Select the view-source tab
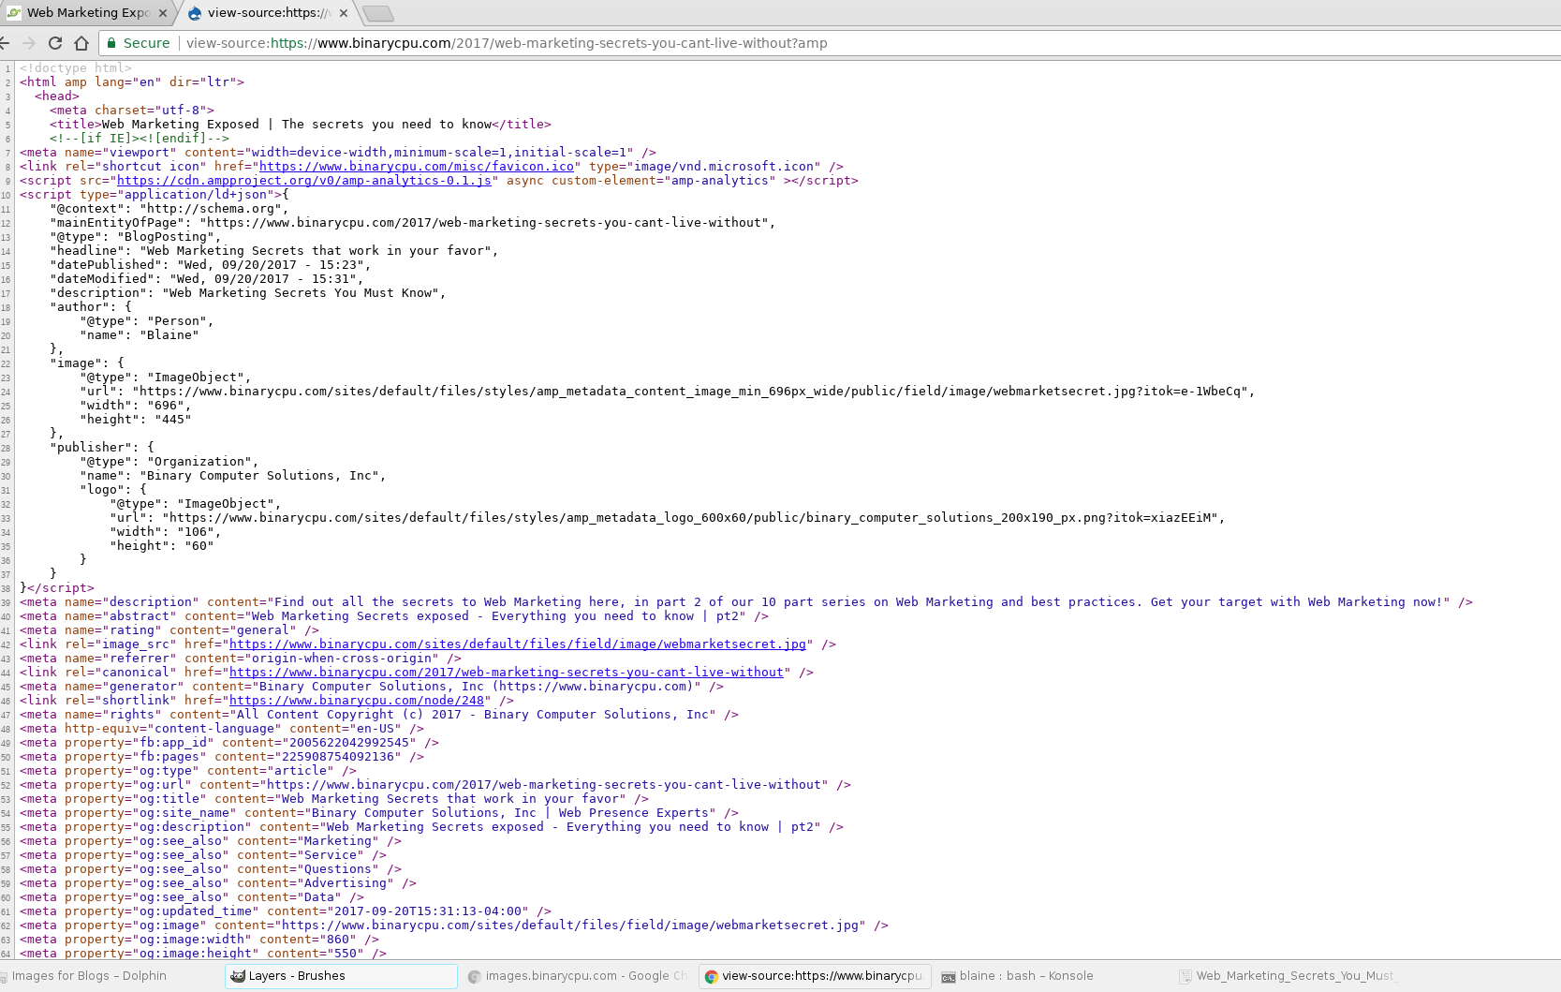The height and width of the screenshot is (992, 1561). [x=268, y=13]
